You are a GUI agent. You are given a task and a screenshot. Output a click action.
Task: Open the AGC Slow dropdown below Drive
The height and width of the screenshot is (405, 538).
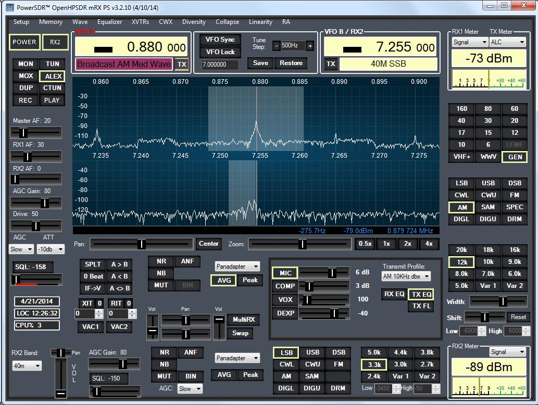(21, 249)
